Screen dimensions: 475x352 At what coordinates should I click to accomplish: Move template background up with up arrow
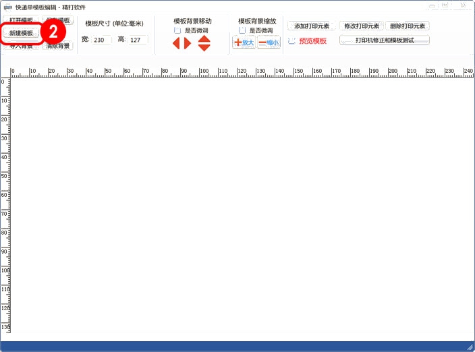tap(204, 39)
